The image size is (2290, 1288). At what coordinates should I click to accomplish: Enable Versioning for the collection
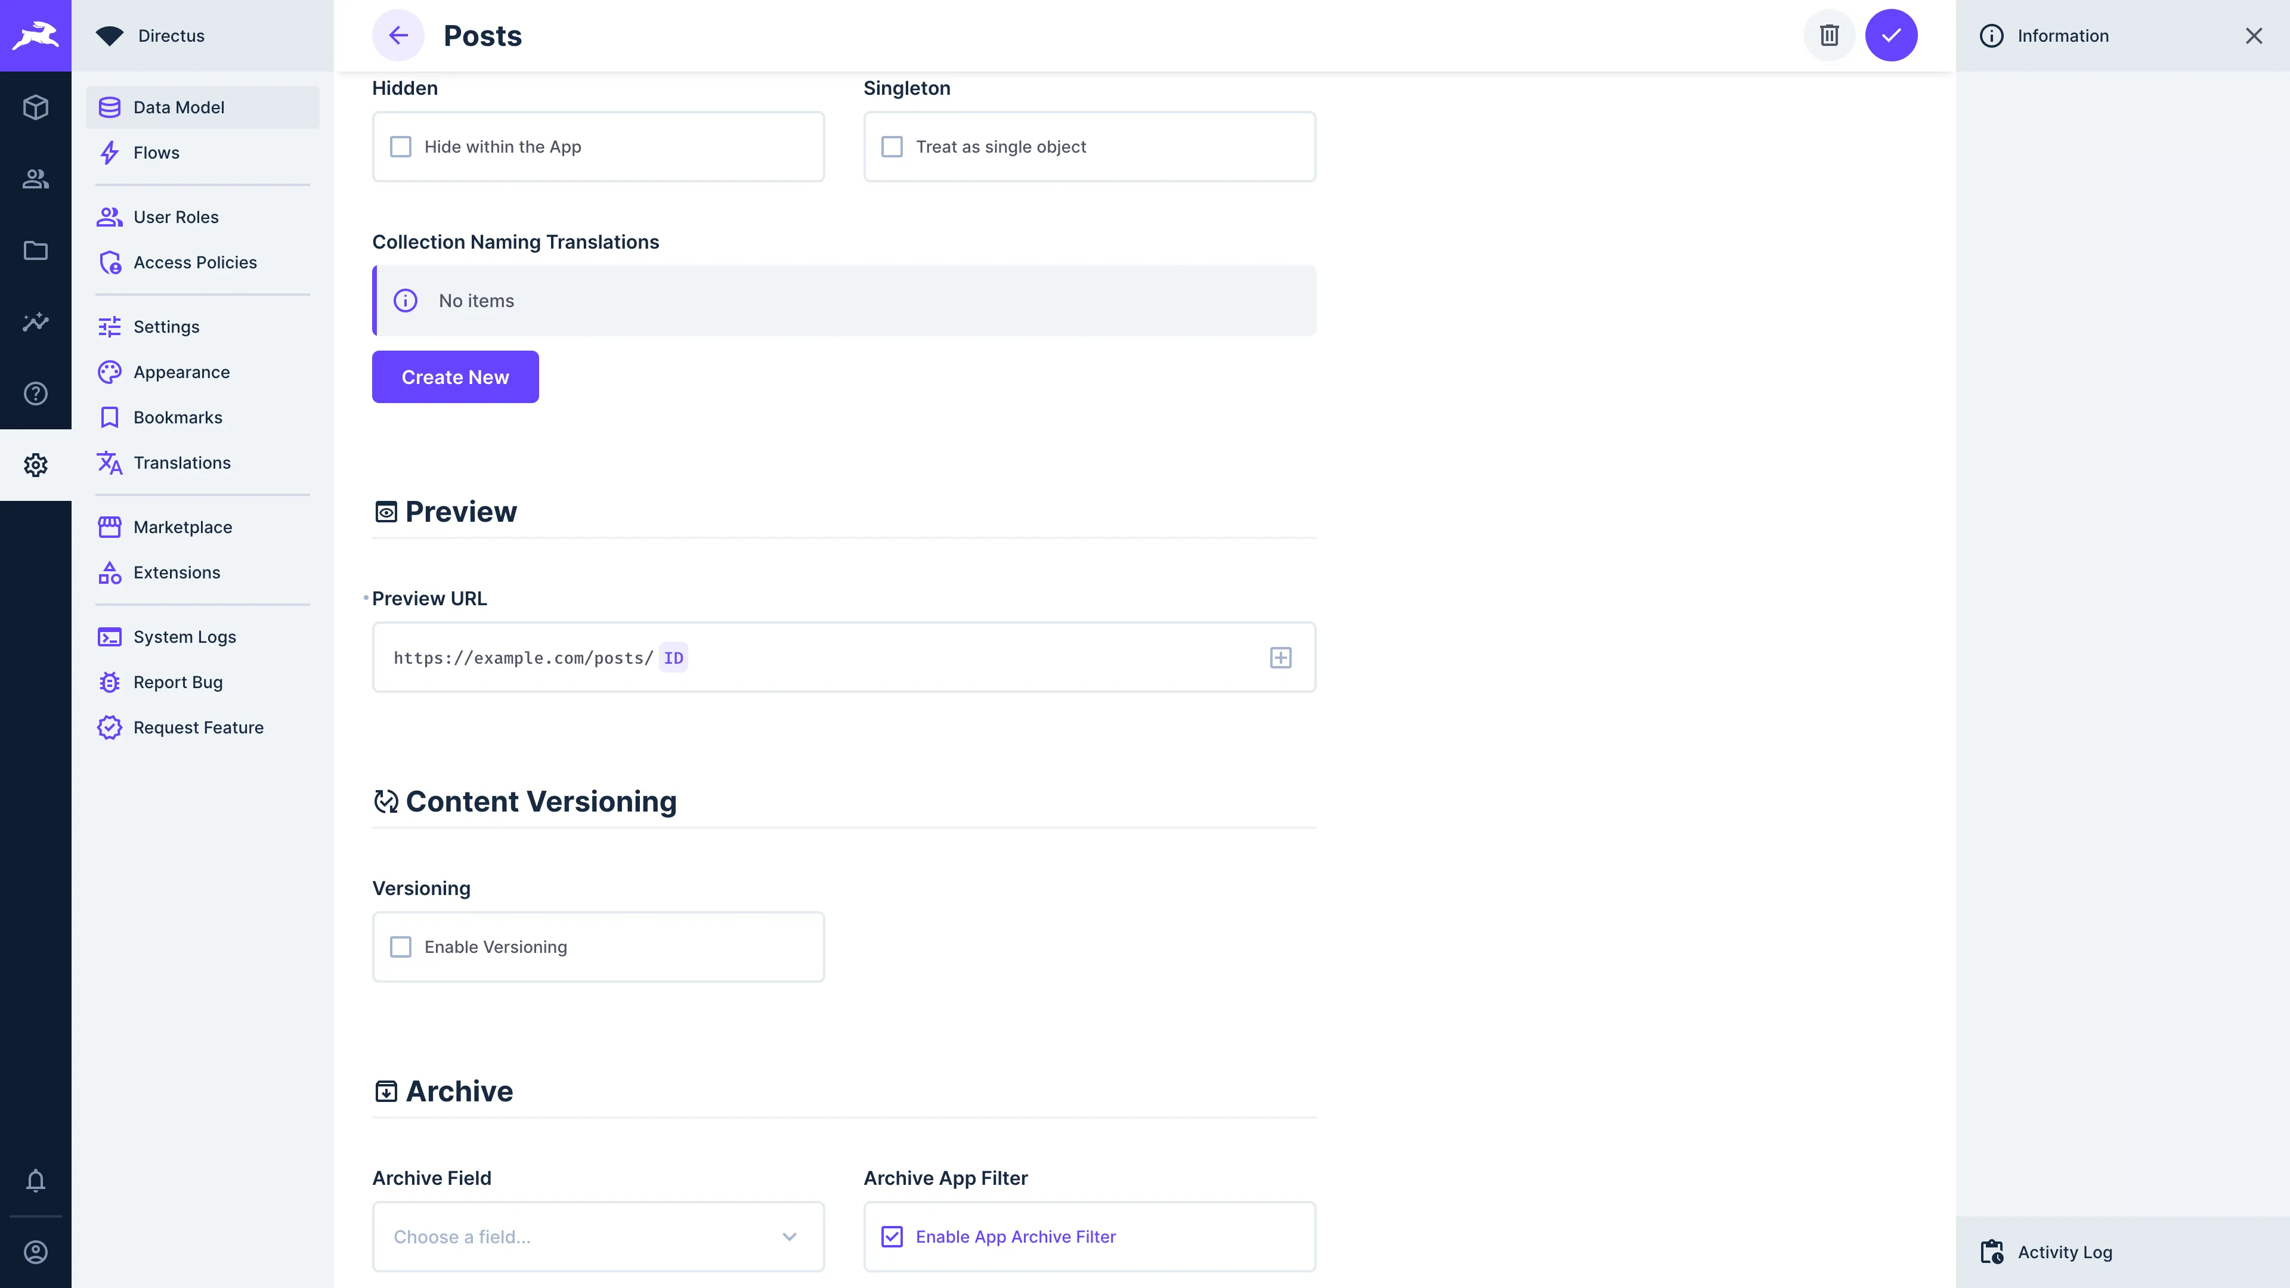pos(401,947)
